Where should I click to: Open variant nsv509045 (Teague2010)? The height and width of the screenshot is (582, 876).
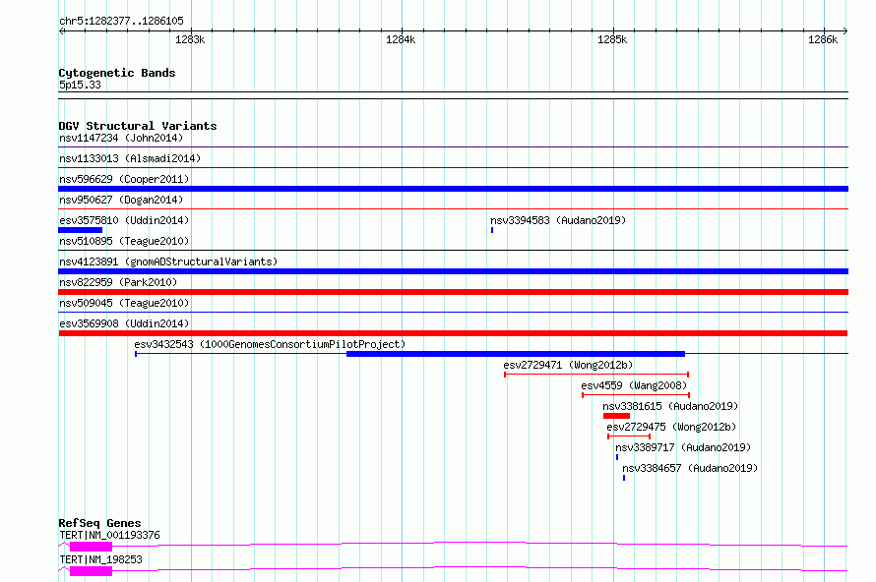pos(124,303)
